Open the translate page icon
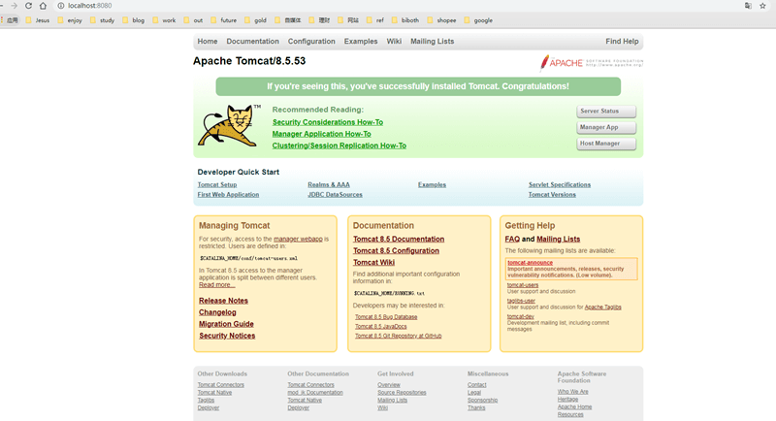Image resolution: width=776 pixels, height=421 pixels. (x=748, y=6)
